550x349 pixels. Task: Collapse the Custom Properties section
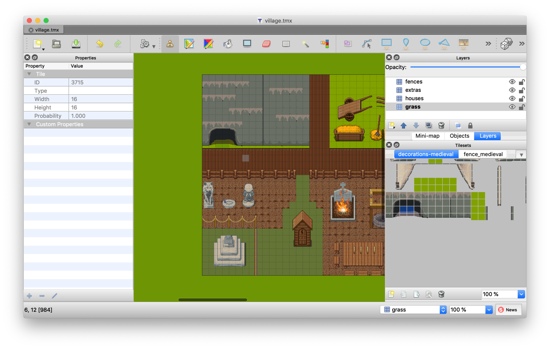29,124
